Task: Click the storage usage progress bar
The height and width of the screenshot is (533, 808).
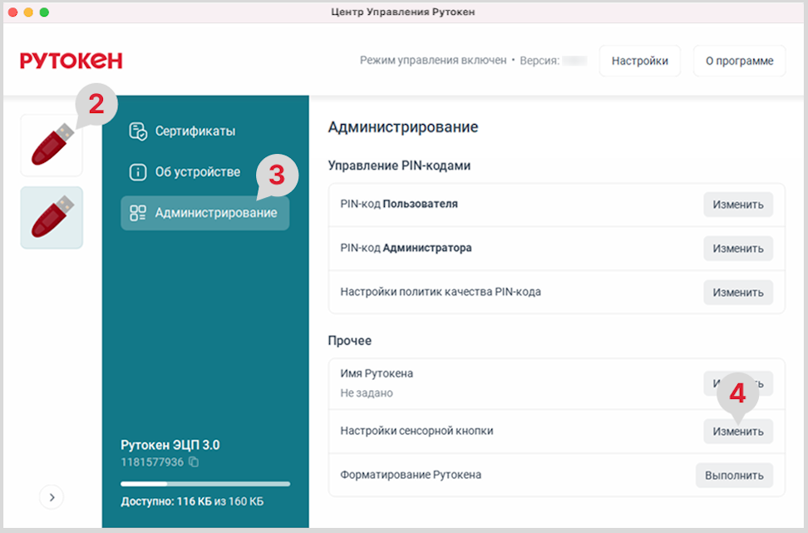Action: pos(204,483)
